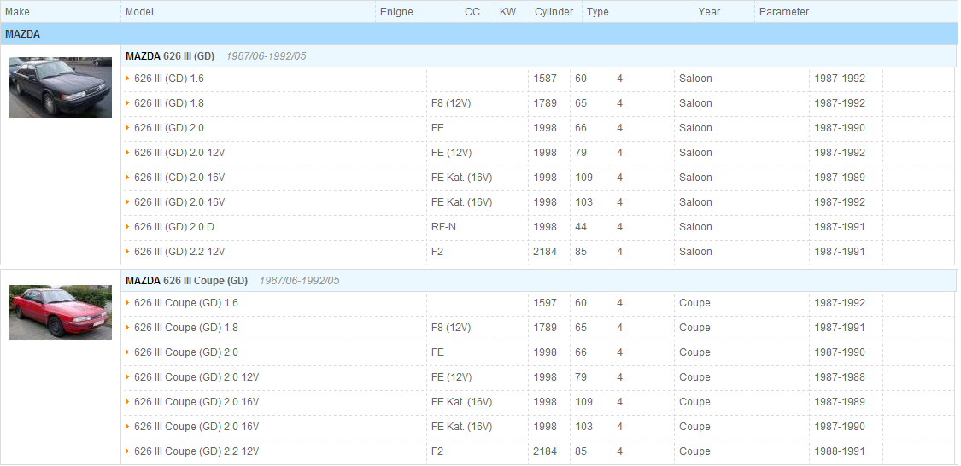This screenshot has height=466, width=961.
Task: Click the arrow icon beside 626 III Coupe (GD) 2.2 12V
Action: [128, 451]
